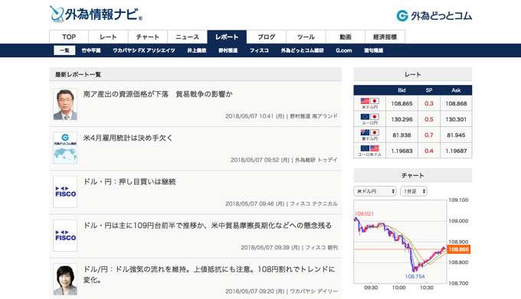Image resolution: width=521 pixels, height=299 pixels.
Task: Click the レート panel header
Action: pos(413,75)
